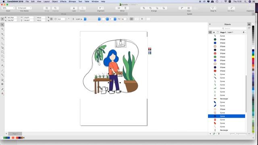This screenshot has height=145, width=258.
Task: Toggle the Objects inspector tab icon
Action: [249, 24]
